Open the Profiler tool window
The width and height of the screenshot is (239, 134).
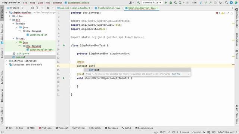[x=79, y=128]
